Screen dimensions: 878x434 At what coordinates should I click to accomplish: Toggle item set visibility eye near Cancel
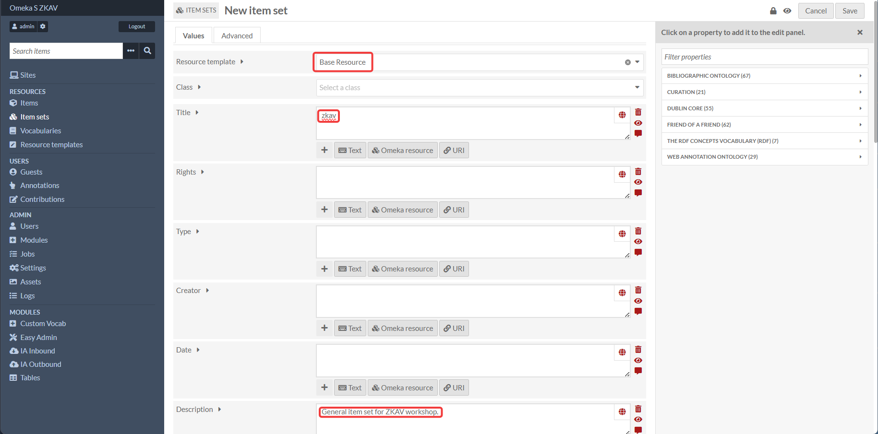pos(787,11)
